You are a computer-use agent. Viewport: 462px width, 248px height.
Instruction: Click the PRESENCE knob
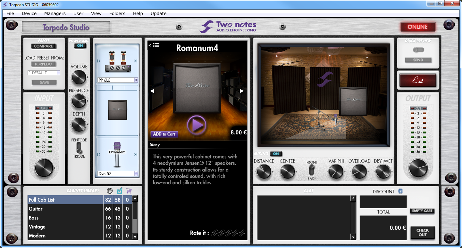[x=79, y=101]
